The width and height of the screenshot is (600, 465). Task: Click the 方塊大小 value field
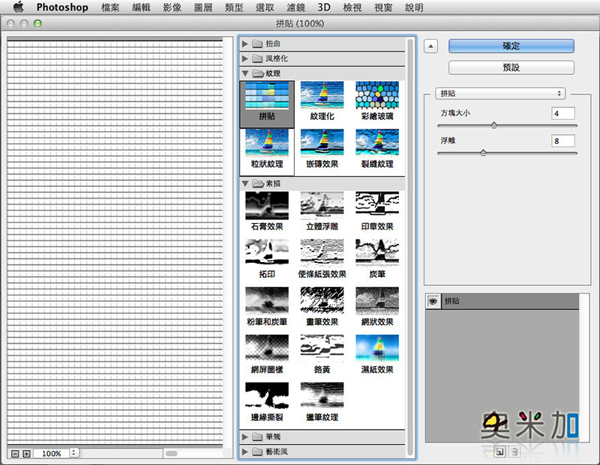(x=563, y=114)
